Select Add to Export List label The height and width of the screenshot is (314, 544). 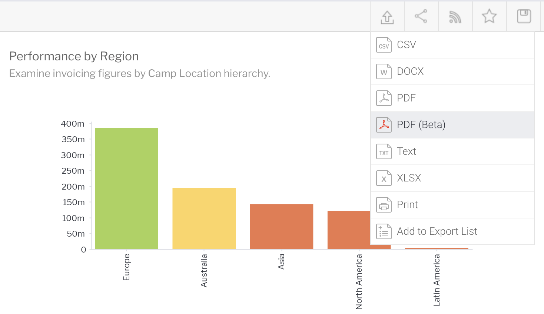[437, 231]
